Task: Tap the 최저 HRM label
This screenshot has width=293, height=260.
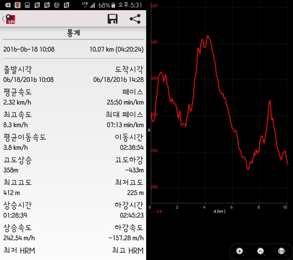Action: (19, 250)
